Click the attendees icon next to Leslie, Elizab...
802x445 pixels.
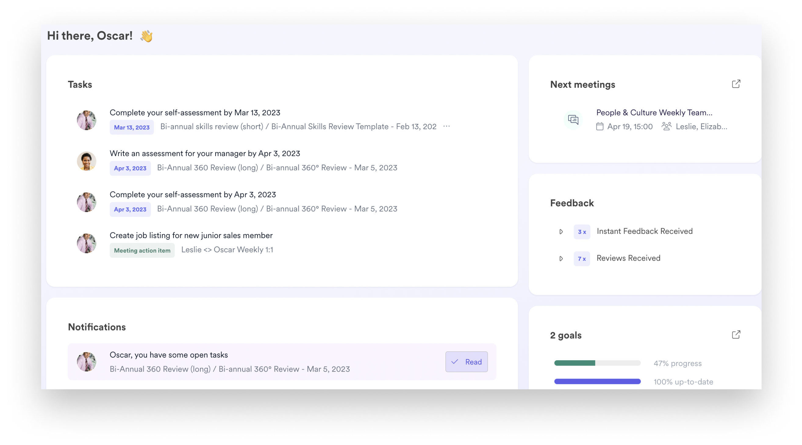[x=667, y=126]
